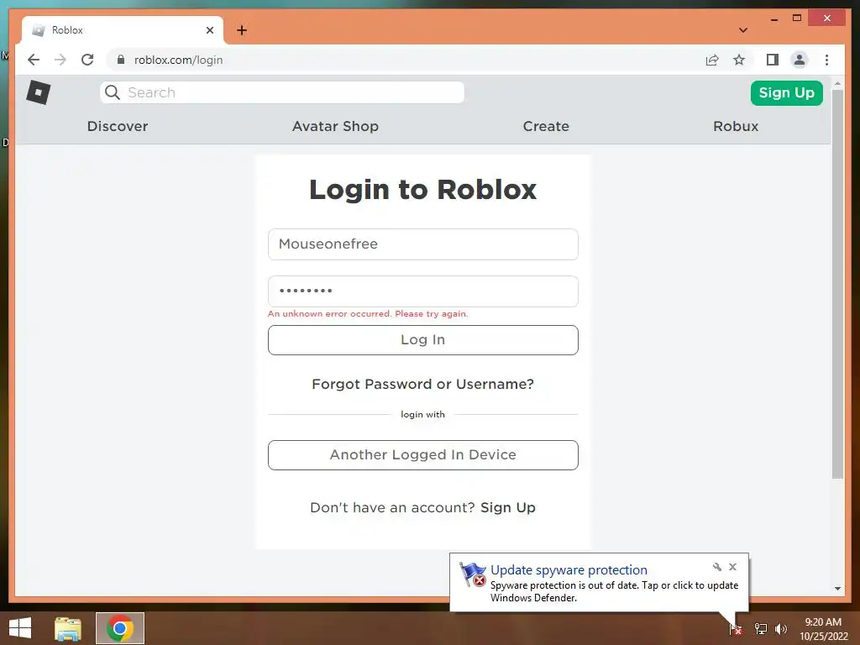Open a new tab with the plus button
The image size is (860, 645).
tap(242, 30)
